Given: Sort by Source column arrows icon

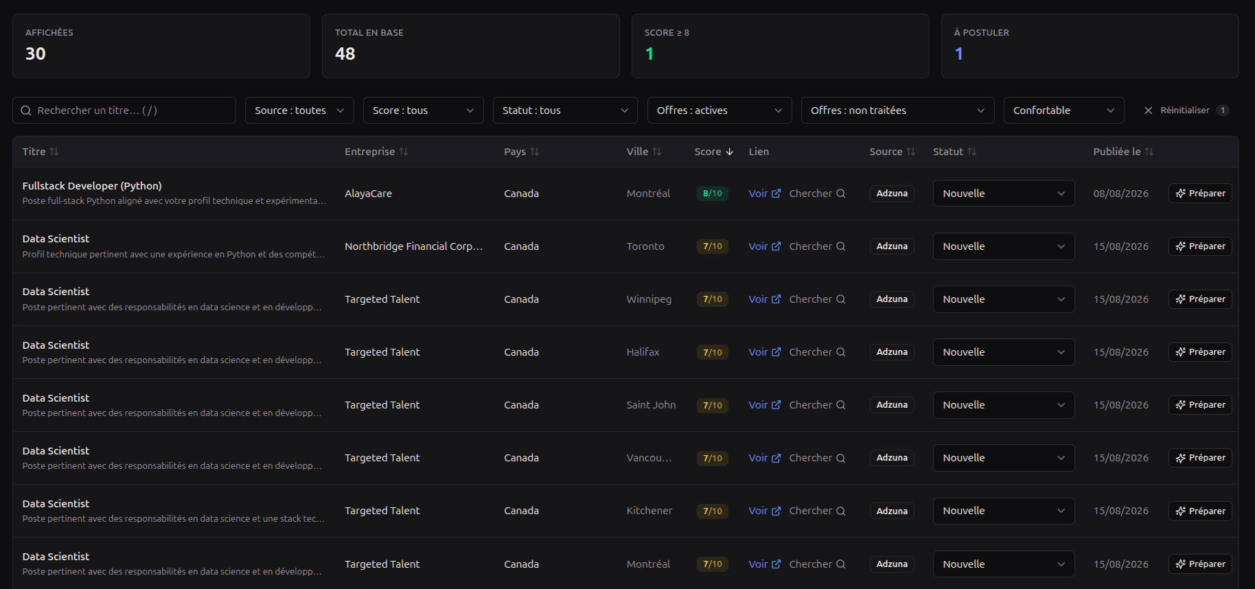Looking at the screenshot, I should coord(911,152).
